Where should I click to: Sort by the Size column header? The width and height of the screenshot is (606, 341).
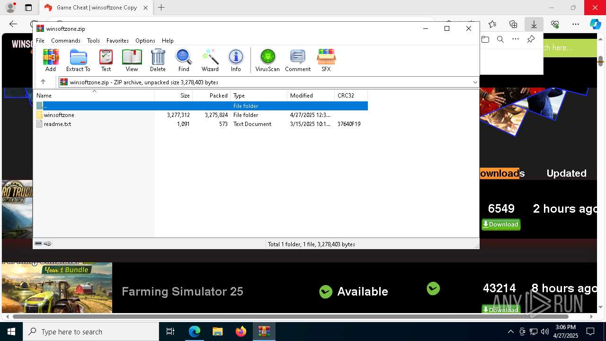[174, 96]
